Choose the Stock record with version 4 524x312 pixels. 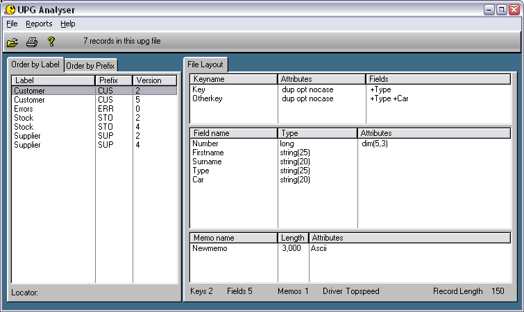point(24,127)
